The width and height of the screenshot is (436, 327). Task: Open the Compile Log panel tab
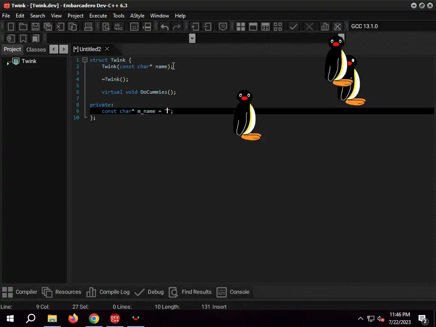(108, 292)
